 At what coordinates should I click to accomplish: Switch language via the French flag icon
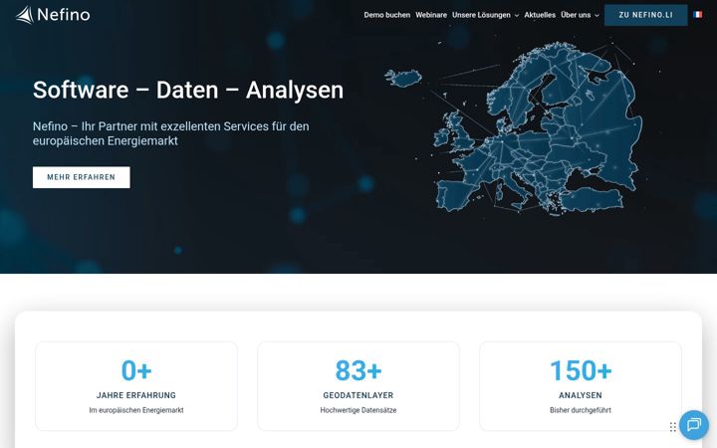[697, 15]
